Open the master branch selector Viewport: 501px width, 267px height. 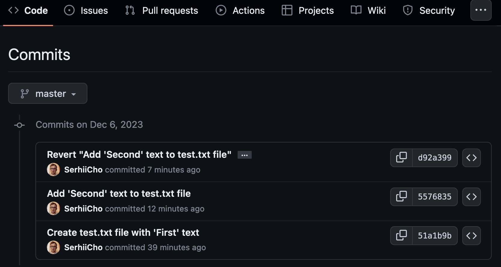pyautogui.click(x=47, y=93)
